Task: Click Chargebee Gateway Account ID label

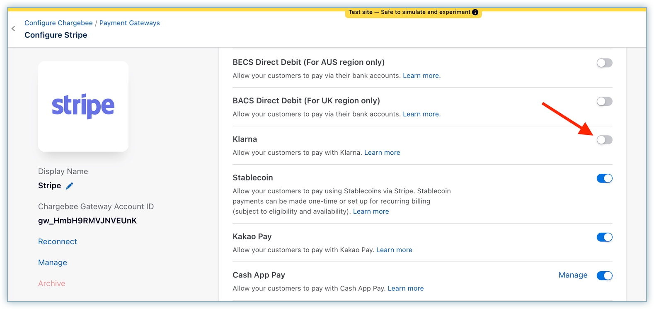Action: click(96, 207)
